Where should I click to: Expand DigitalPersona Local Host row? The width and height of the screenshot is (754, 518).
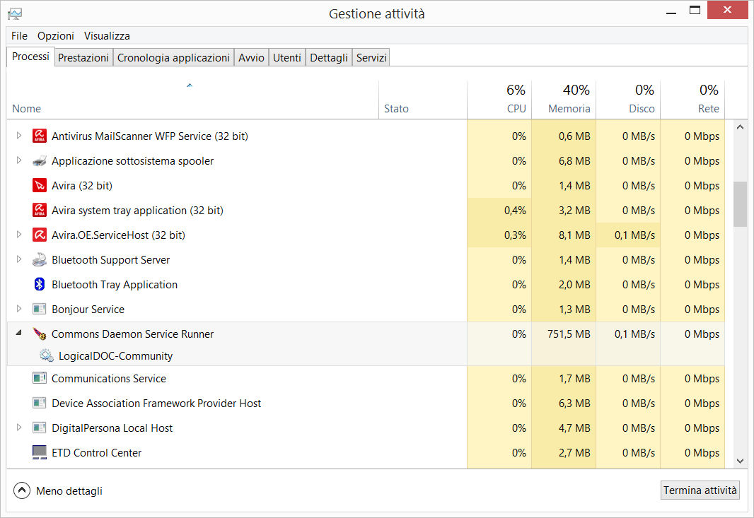(x=19, y=427)
